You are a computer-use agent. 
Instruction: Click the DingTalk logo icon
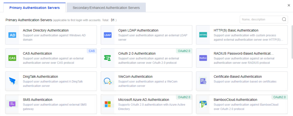[12, 81]
